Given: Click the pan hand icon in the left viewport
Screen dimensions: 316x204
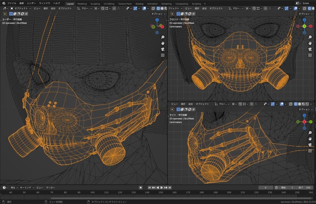Looking at the screenshot, I should point(163,43).
